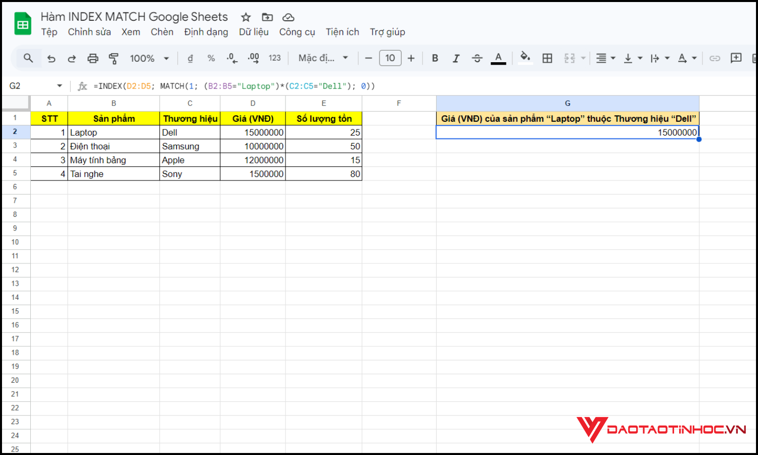Click the Insert comment icon
The width and height of the screenshot is (758, 455).
[736, 58]
